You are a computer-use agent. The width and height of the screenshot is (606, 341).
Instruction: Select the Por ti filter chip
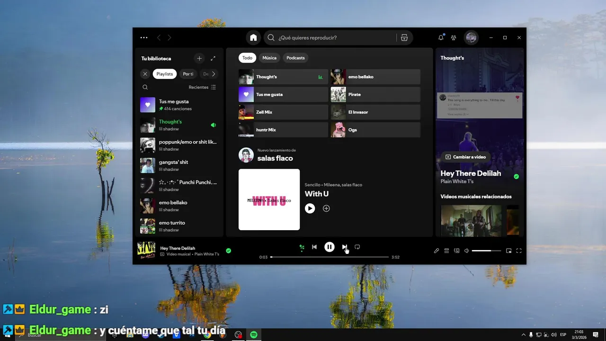(x=188, y=74)
